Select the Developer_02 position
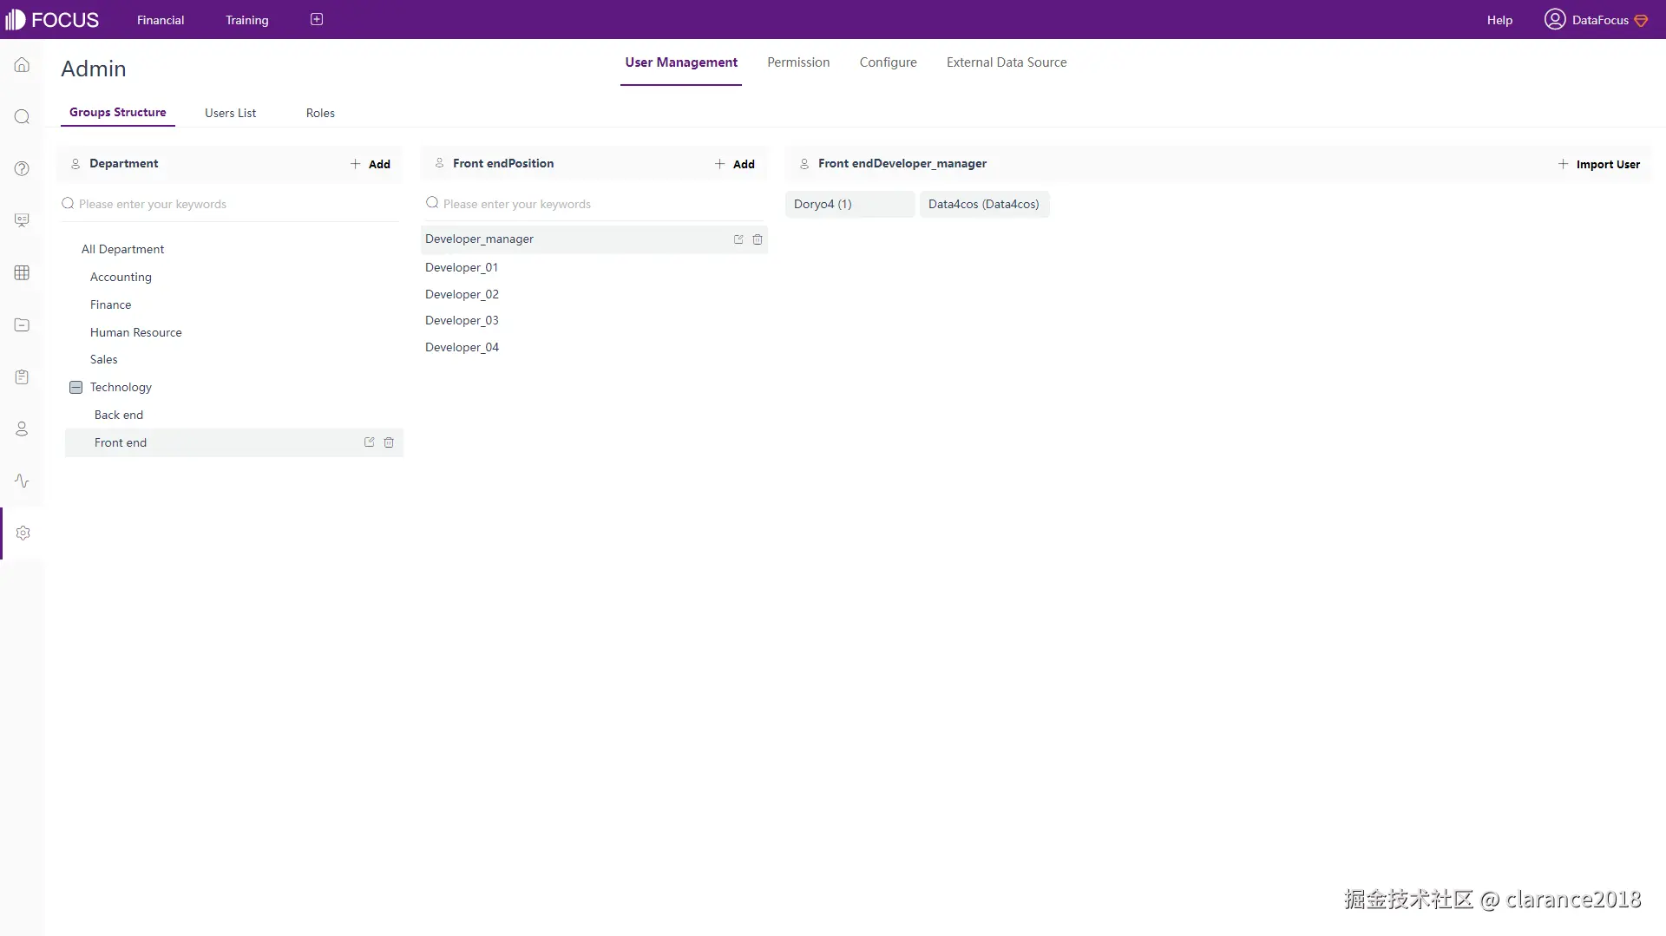 (x=462, y=294)
